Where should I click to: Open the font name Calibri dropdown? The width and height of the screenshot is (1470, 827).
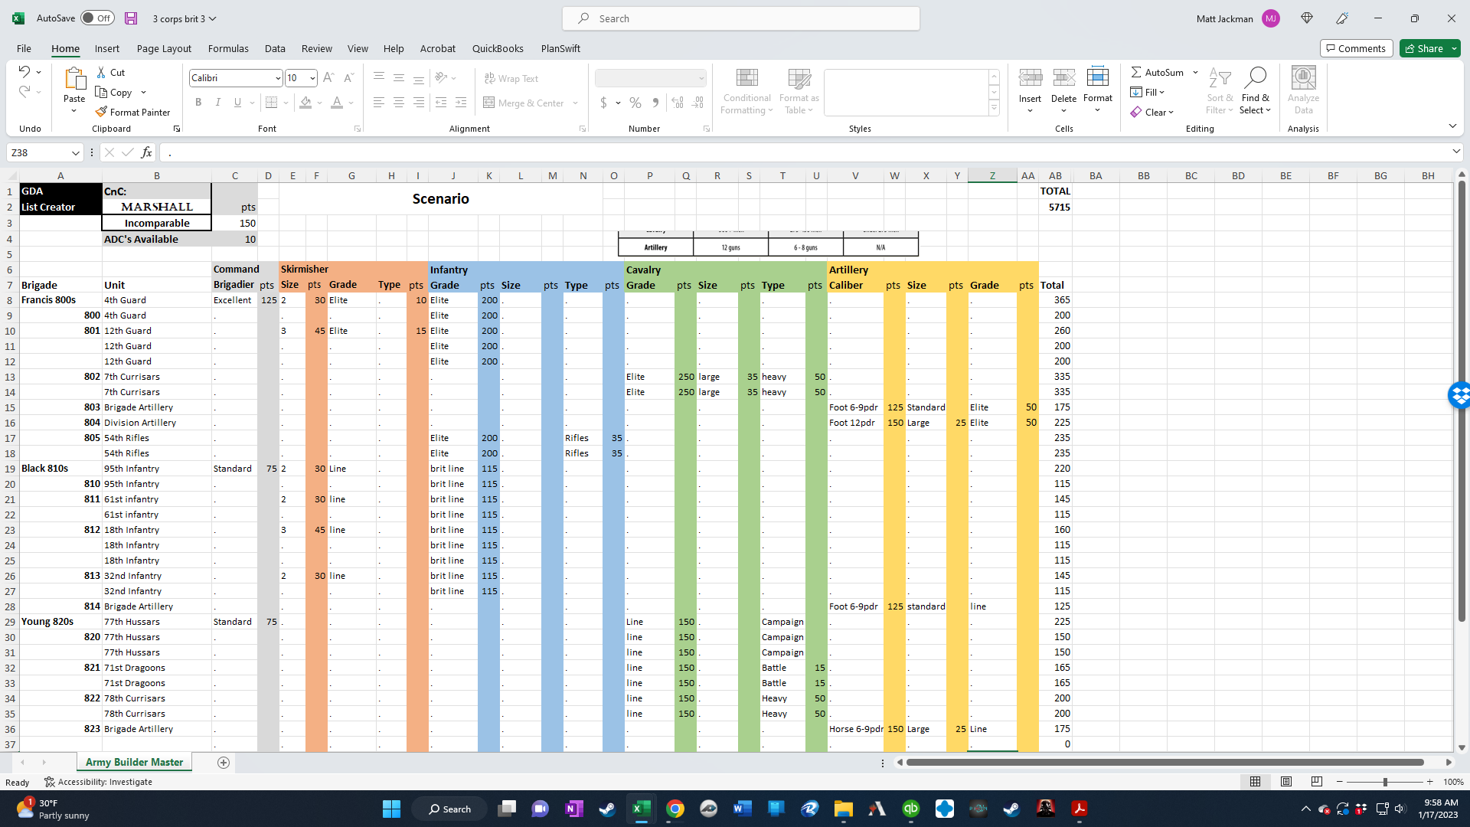tap(277, 78)
